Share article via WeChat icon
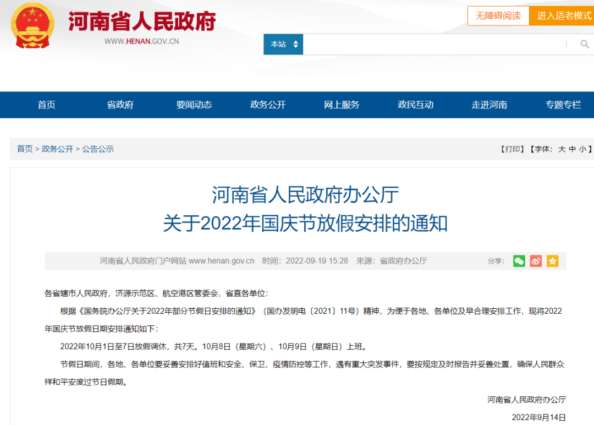The width and height of the screenshot is (594, 425). pos(519,261)
